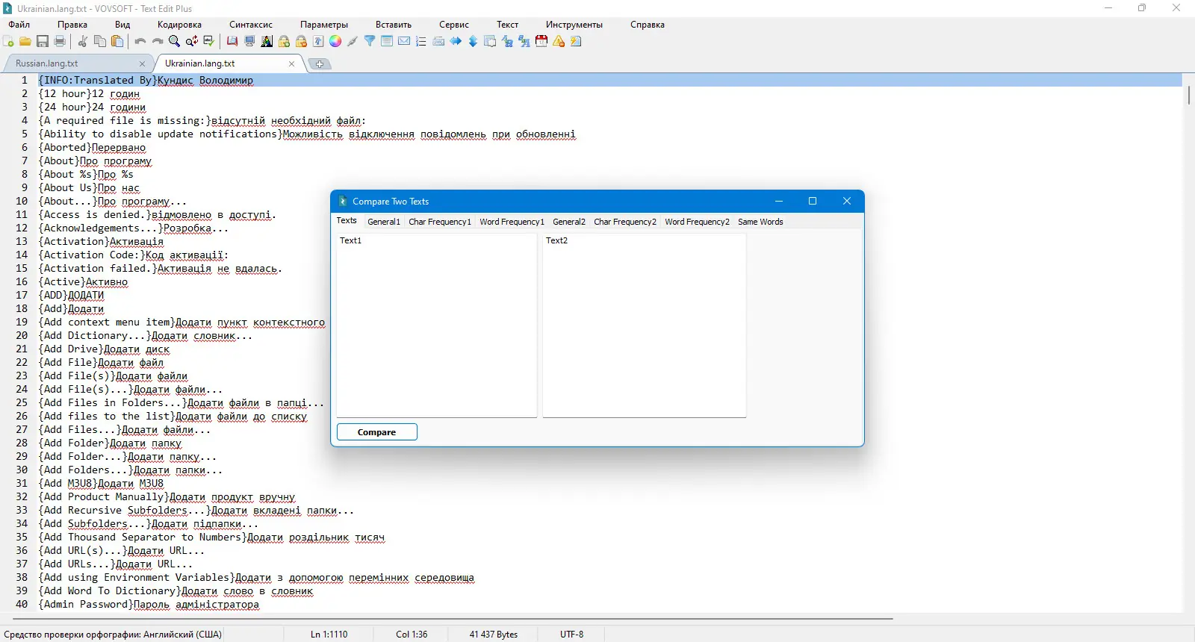Open Find with the magnifying glass icon
The height and width of the screenshot is (642, 1195).
[174, 42]
